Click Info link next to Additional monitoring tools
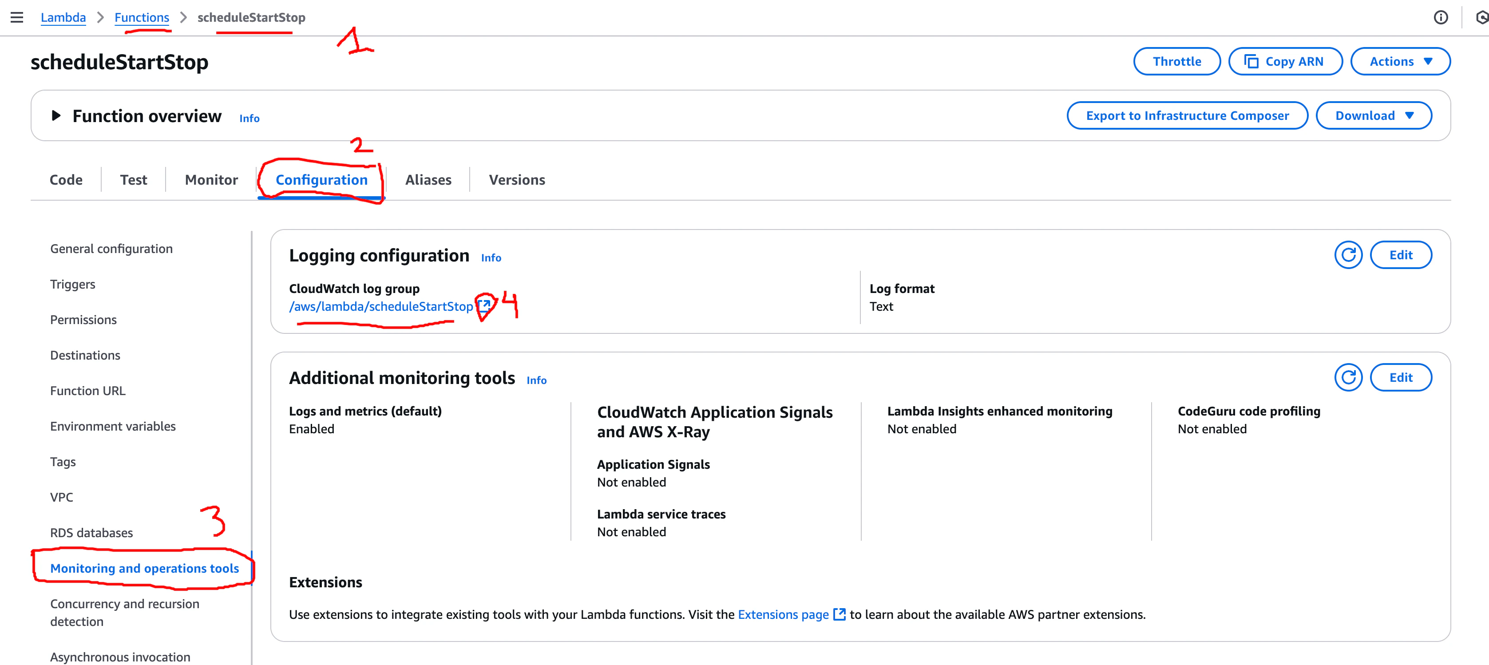The height and width of the screenshot is (665, 1489). pos(536,380)
